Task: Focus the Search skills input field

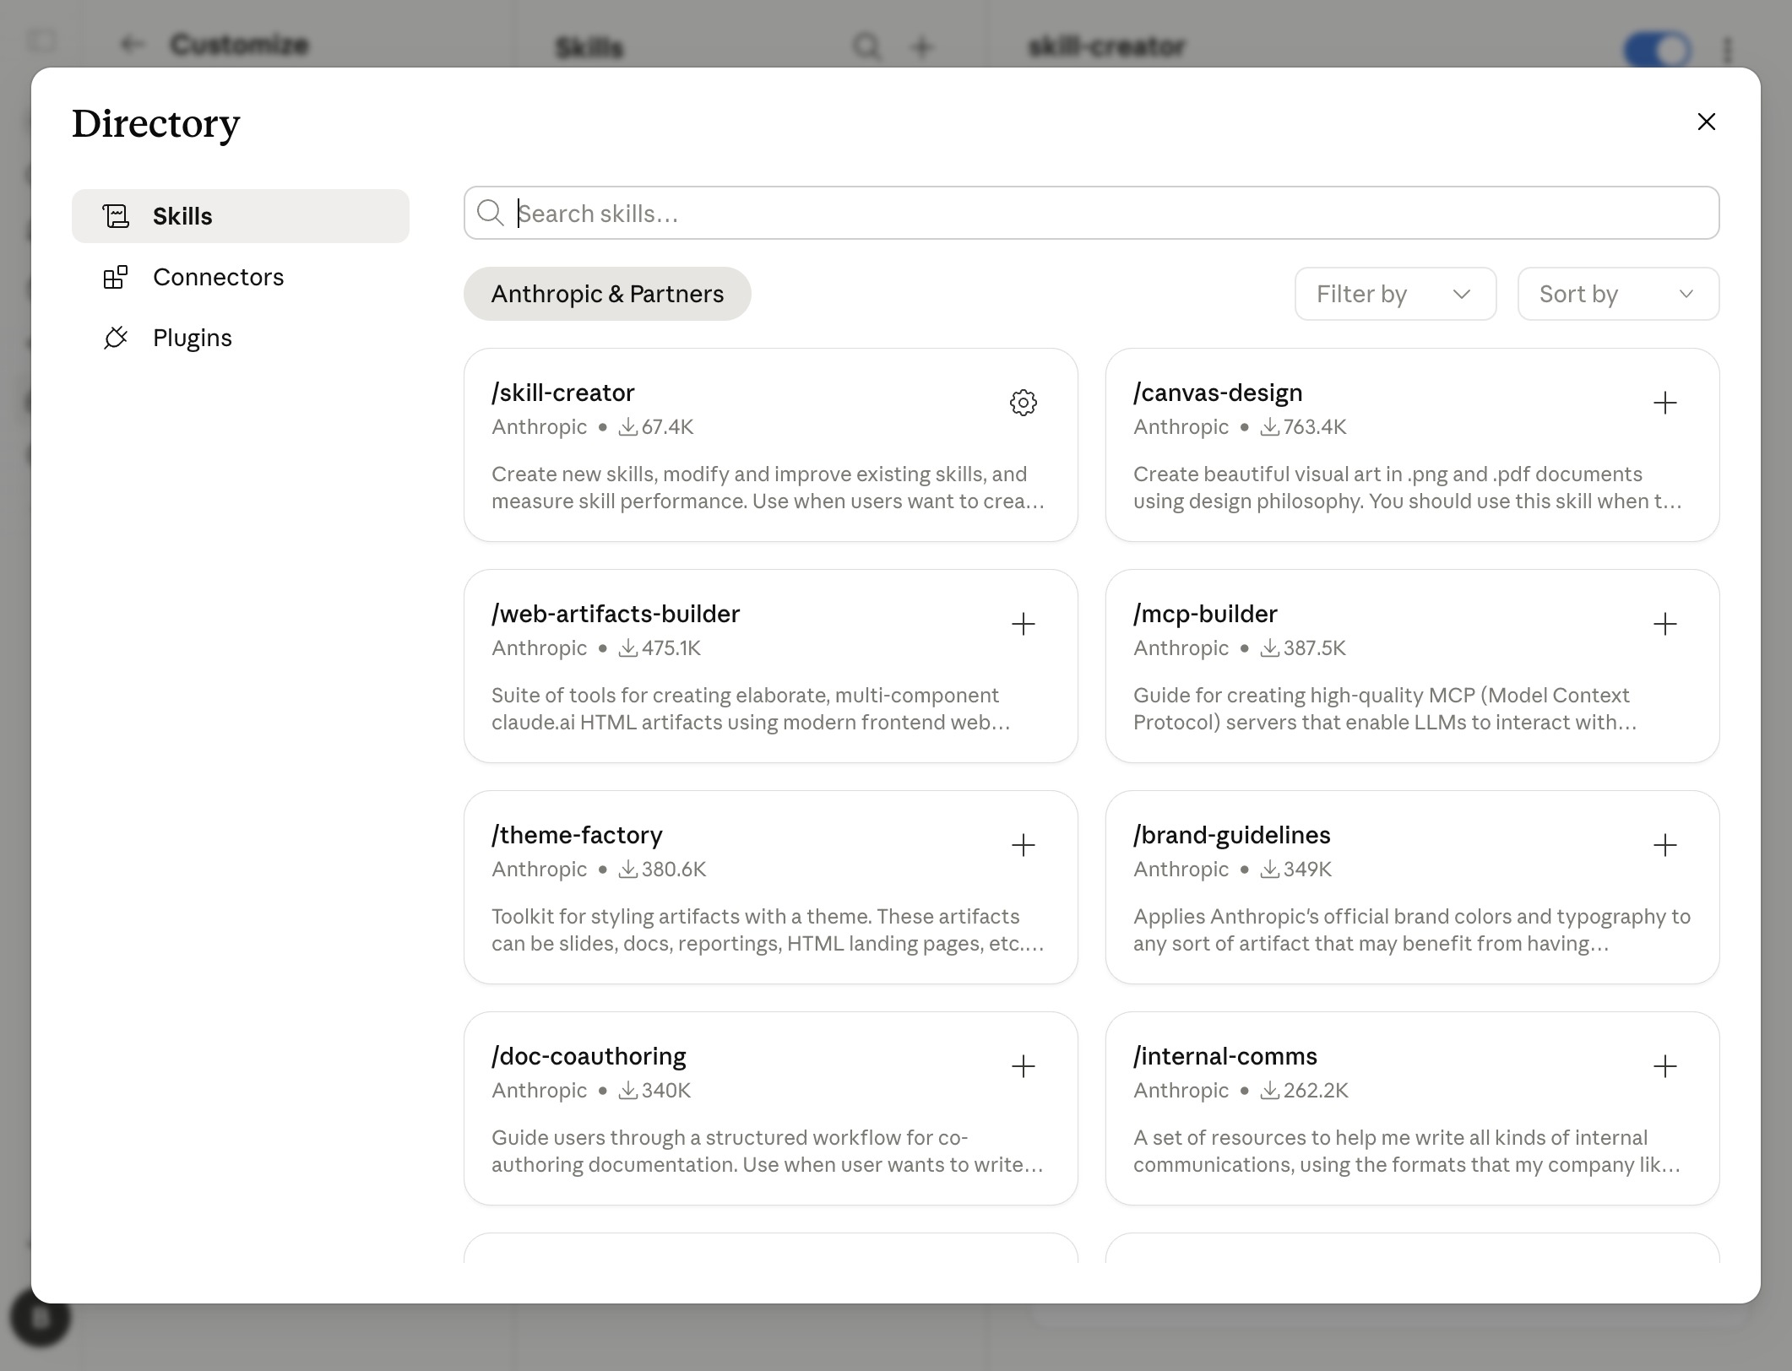Action: 1091,213
